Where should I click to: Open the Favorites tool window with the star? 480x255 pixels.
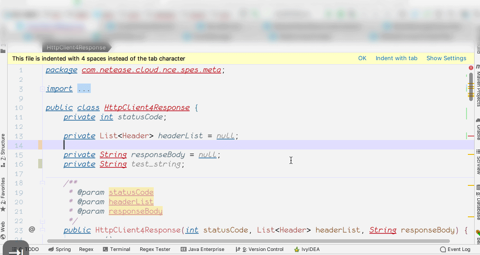click(x=3, y=195)
